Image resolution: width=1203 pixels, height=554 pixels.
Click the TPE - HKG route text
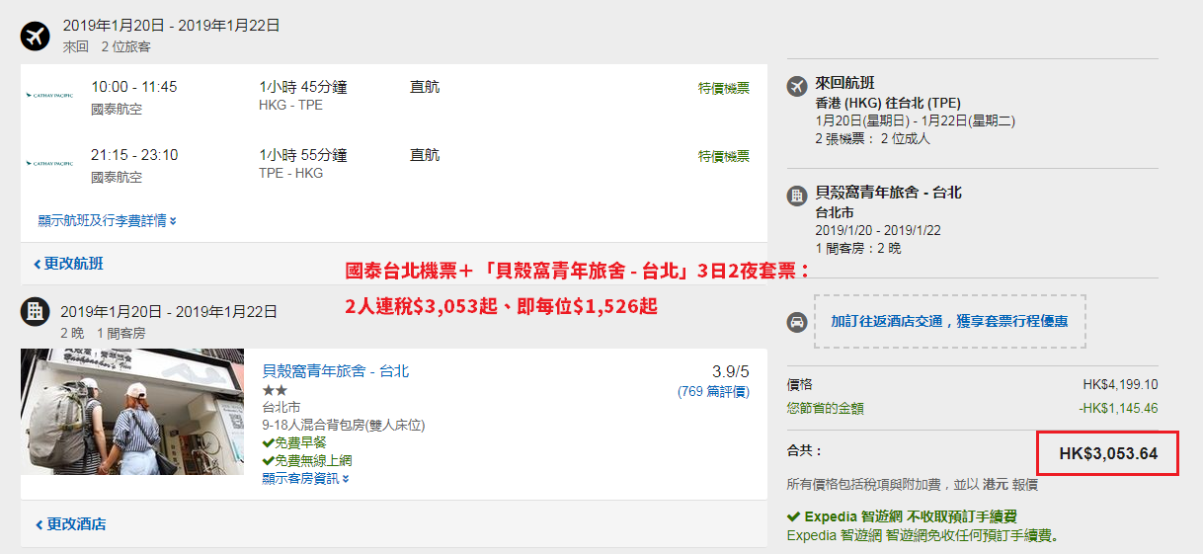290,173
